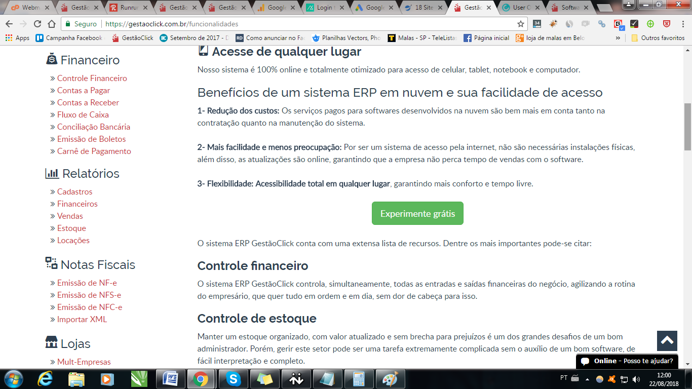Open the Página inicial Facebook bookmark
The image size is (692, 389).
[x=486, y=38]
